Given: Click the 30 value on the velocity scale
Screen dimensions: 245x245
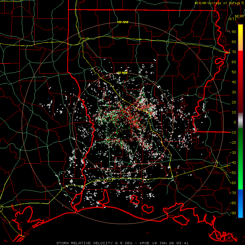Looking at the screenshot, I should click(x=234, y=92).
